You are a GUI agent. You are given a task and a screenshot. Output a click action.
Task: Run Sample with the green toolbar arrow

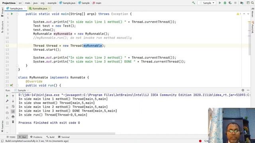click(220, 3)
